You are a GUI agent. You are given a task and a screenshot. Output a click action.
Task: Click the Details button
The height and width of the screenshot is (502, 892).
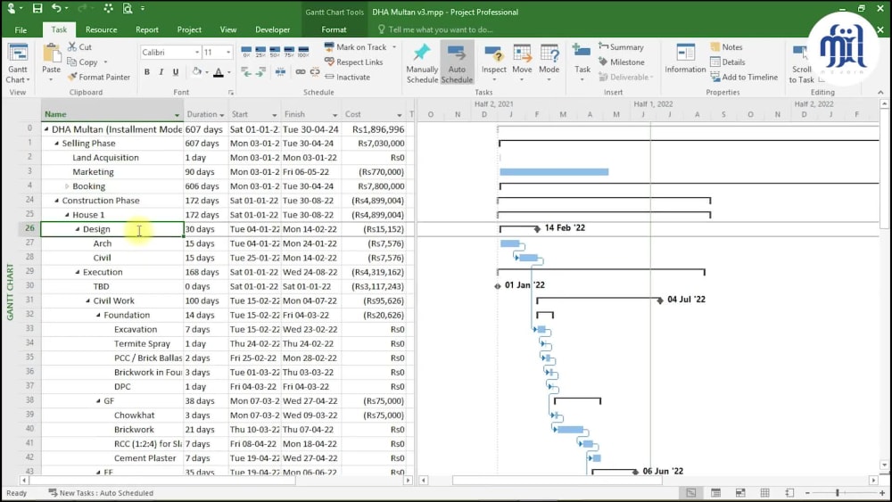coord(727,62)
